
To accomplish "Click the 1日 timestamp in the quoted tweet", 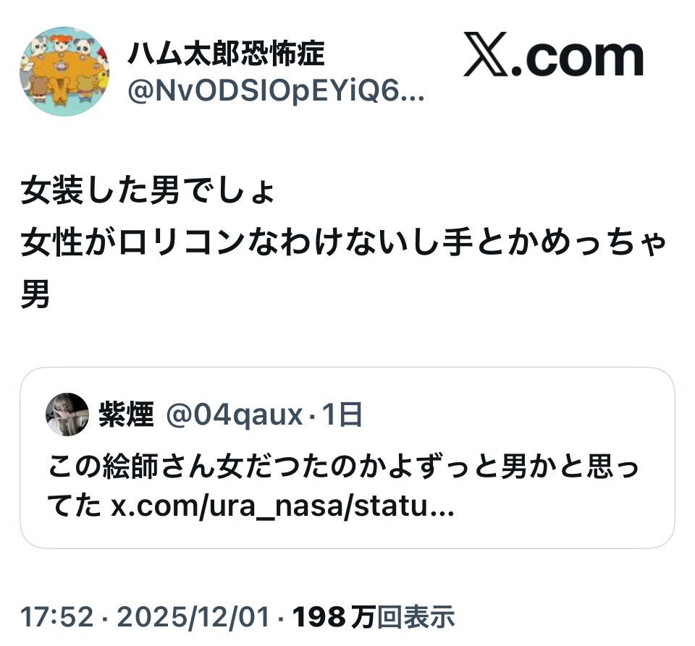I will (x=342, y=415).
